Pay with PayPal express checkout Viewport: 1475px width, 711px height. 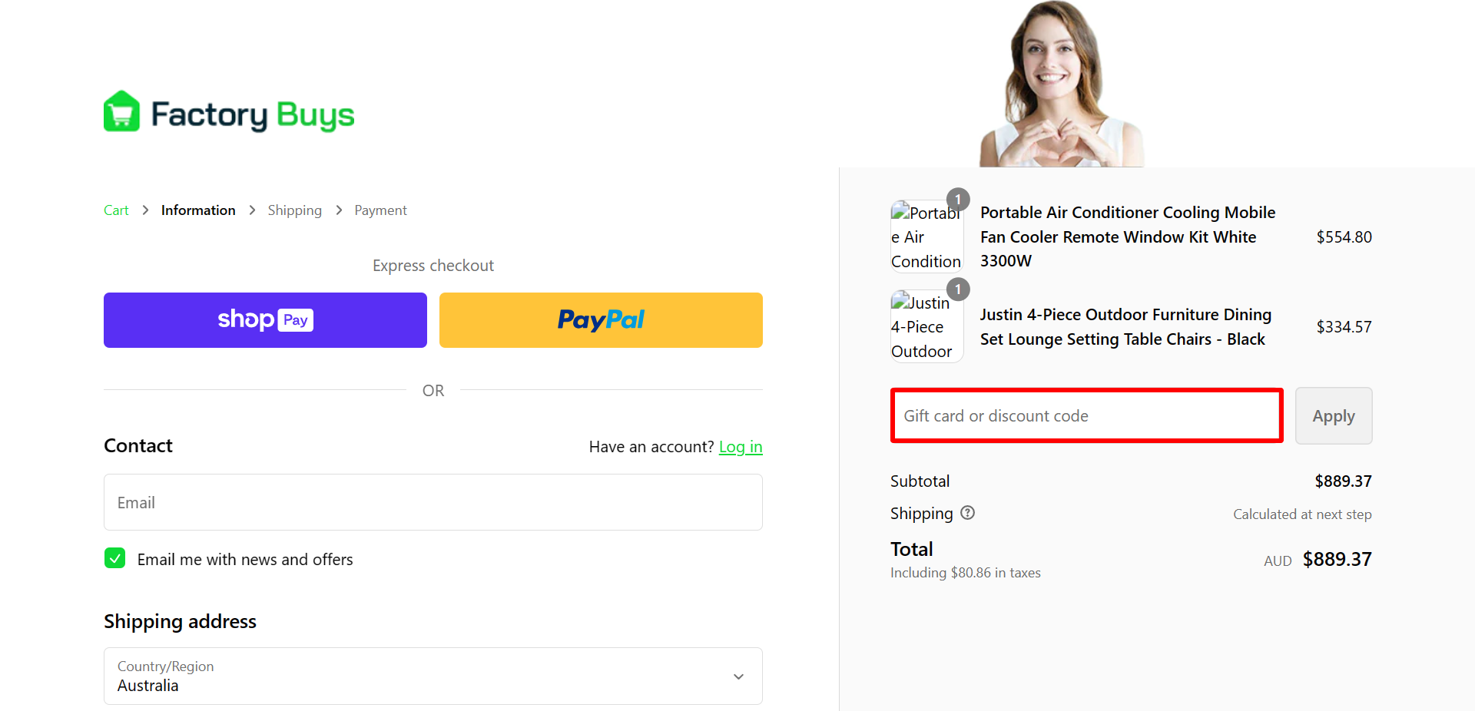tap(601, 320)
